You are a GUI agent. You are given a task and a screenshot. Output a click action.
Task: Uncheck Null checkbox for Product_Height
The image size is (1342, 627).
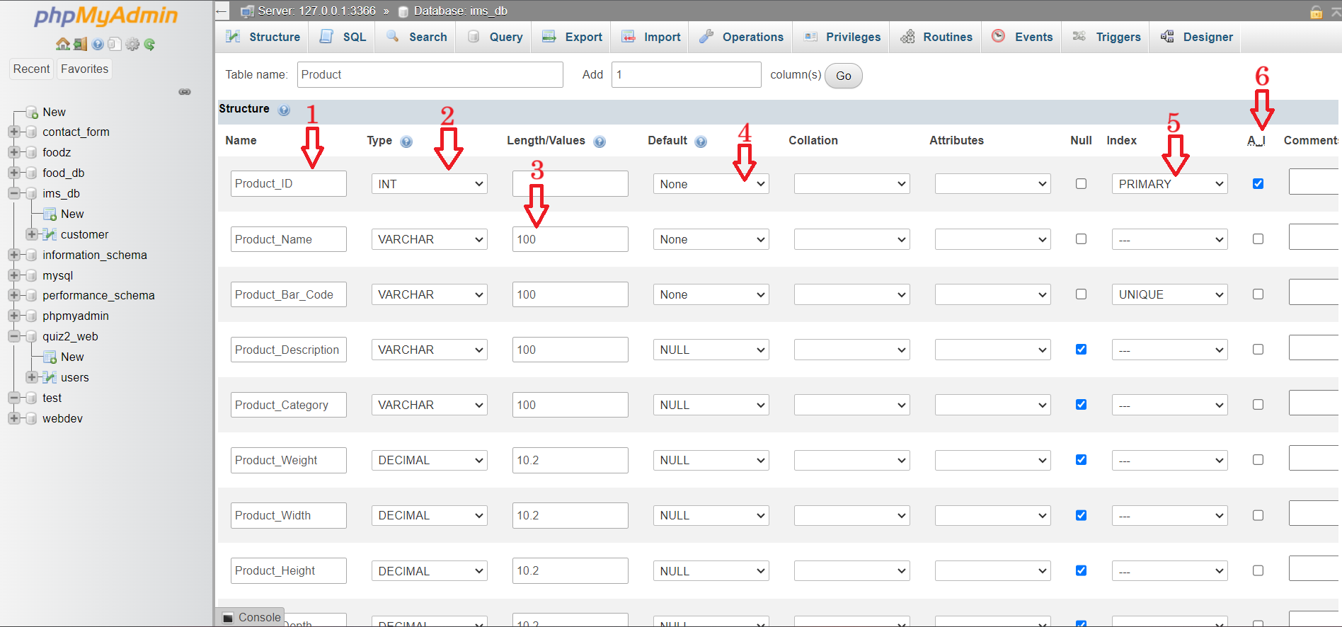(1081, 570)
